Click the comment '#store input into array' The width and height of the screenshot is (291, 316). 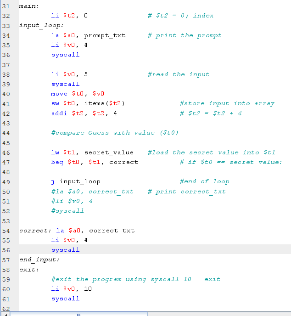[x=227, y=103]
